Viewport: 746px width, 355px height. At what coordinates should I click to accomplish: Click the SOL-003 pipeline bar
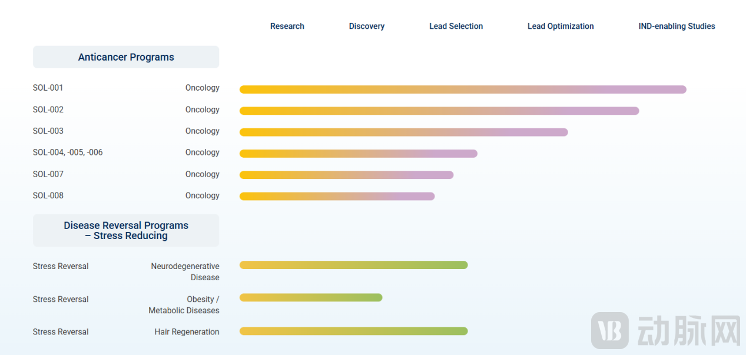click(x=404, y=132)
